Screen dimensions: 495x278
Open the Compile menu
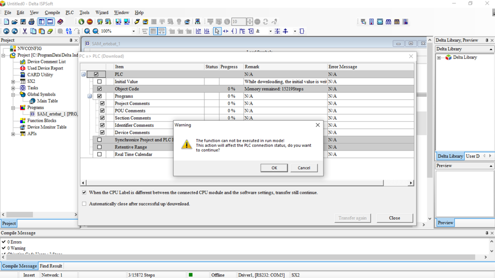(52, 13)
